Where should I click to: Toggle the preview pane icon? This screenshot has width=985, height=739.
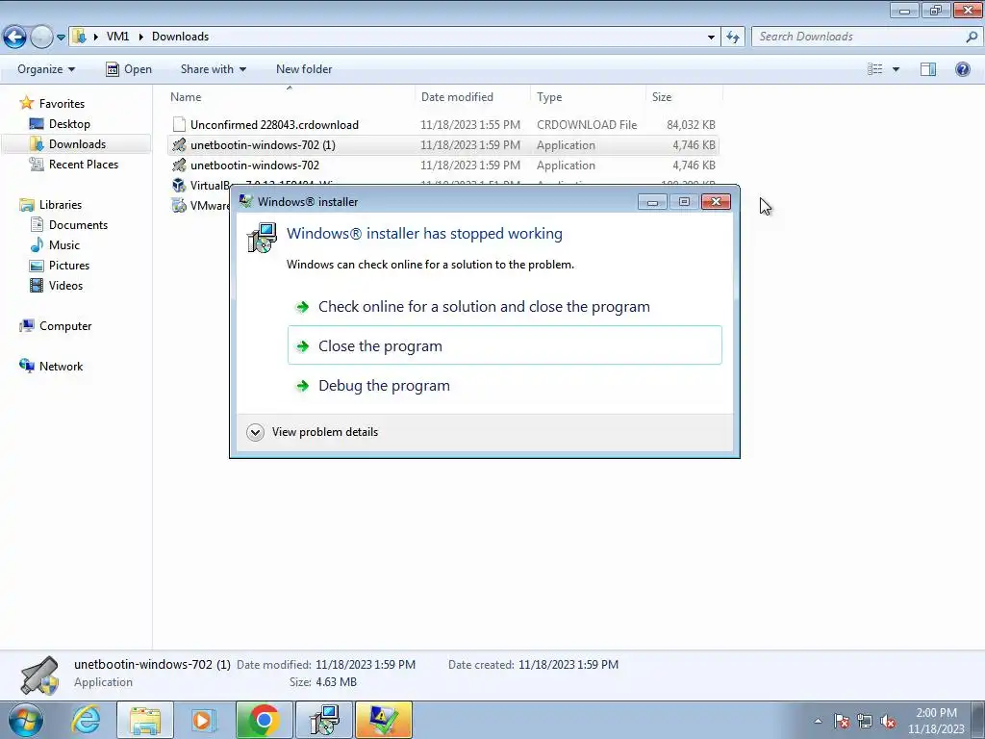click(x=928, y=69)
